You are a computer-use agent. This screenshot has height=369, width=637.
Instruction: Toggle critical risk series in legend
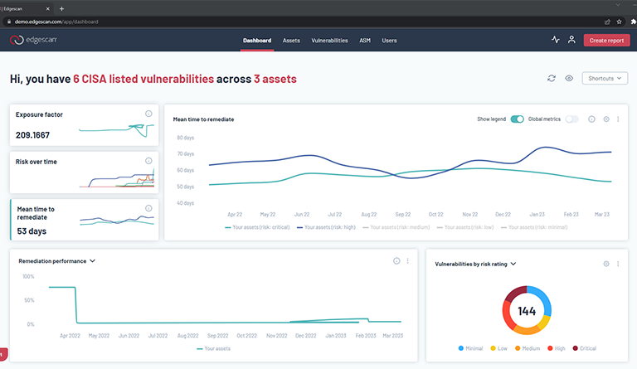click(257, 227)
